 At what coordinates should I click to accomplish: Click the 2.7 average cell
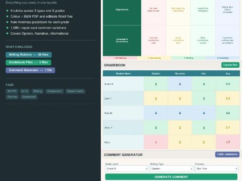228,127
